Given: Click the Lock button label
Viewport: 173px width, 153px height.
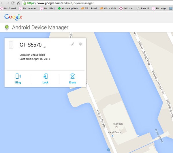Looking at the screenshot, I should [x=46, y=83].
